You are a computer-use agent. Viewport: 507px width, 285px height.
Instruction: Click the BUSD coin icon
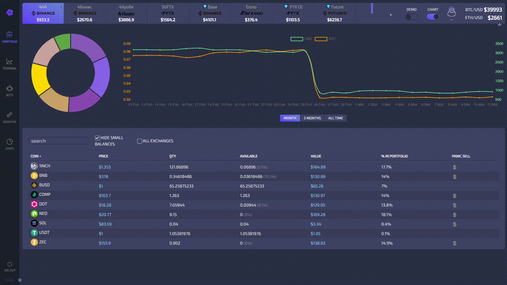pyautogui.click(x=34, y=185)
